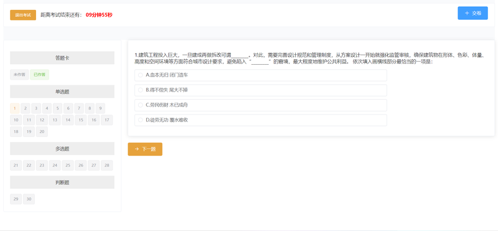The image size is (498, 231).
Task: Go to question 14 in answer card
Action: [68, 120]
